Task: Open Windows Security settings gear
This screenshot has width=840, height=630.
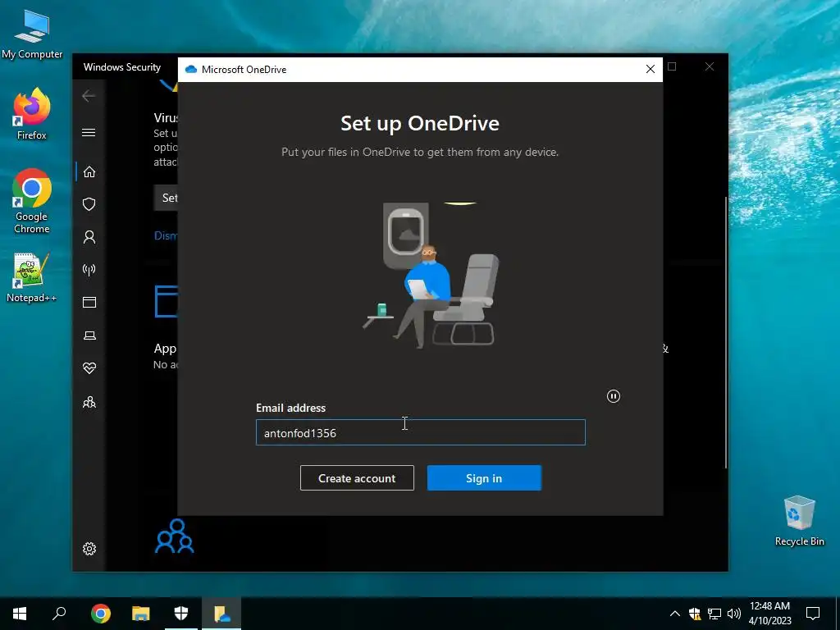Action: [89, 549]
